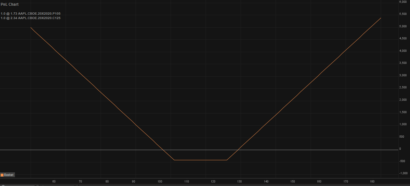This screenshot has width=410, height=186.
Task: Click the top-right end of the payoff line
Action: (x=381, y=18)
